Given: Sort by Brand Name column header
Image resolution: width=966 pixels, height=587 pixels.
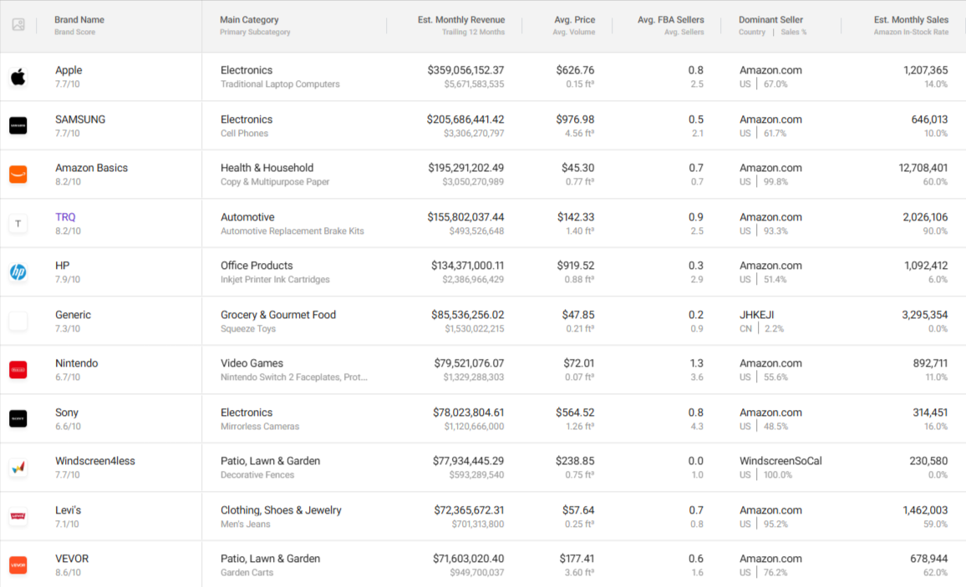Looking at the screenshot, I should tap(79, 20).
